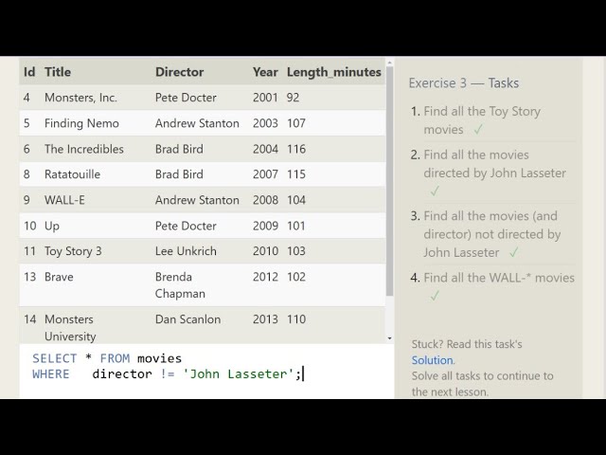Click the scrollbar up arrow
Viewport: 606px width, 455px height.
pos(389,63)
